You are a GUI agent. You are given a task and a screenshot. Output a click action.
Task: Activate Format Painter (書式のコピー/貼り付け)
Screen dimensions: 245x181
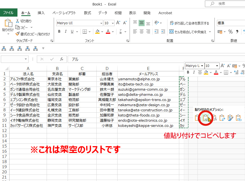(33, 34)
